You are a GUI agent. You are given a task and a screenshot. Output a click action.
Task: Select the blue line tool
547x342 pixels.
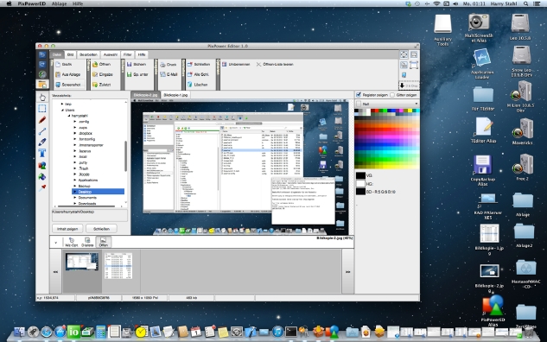click(x=42, y=131)
